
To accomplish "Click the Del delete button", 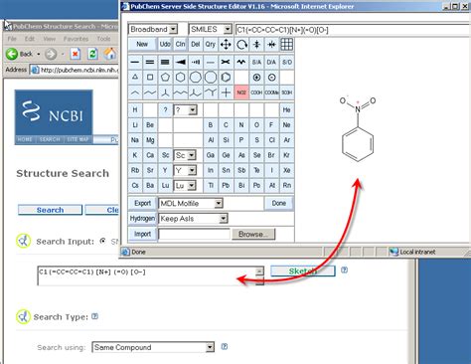I will (196, 45).
